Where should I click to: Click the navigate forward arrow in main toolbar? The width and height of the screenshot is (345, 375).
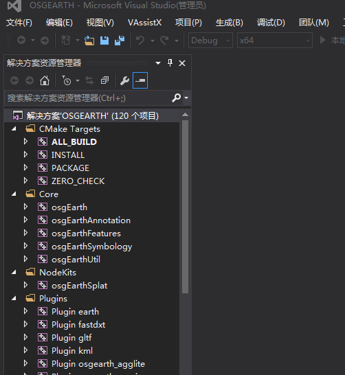coord(45,40)
